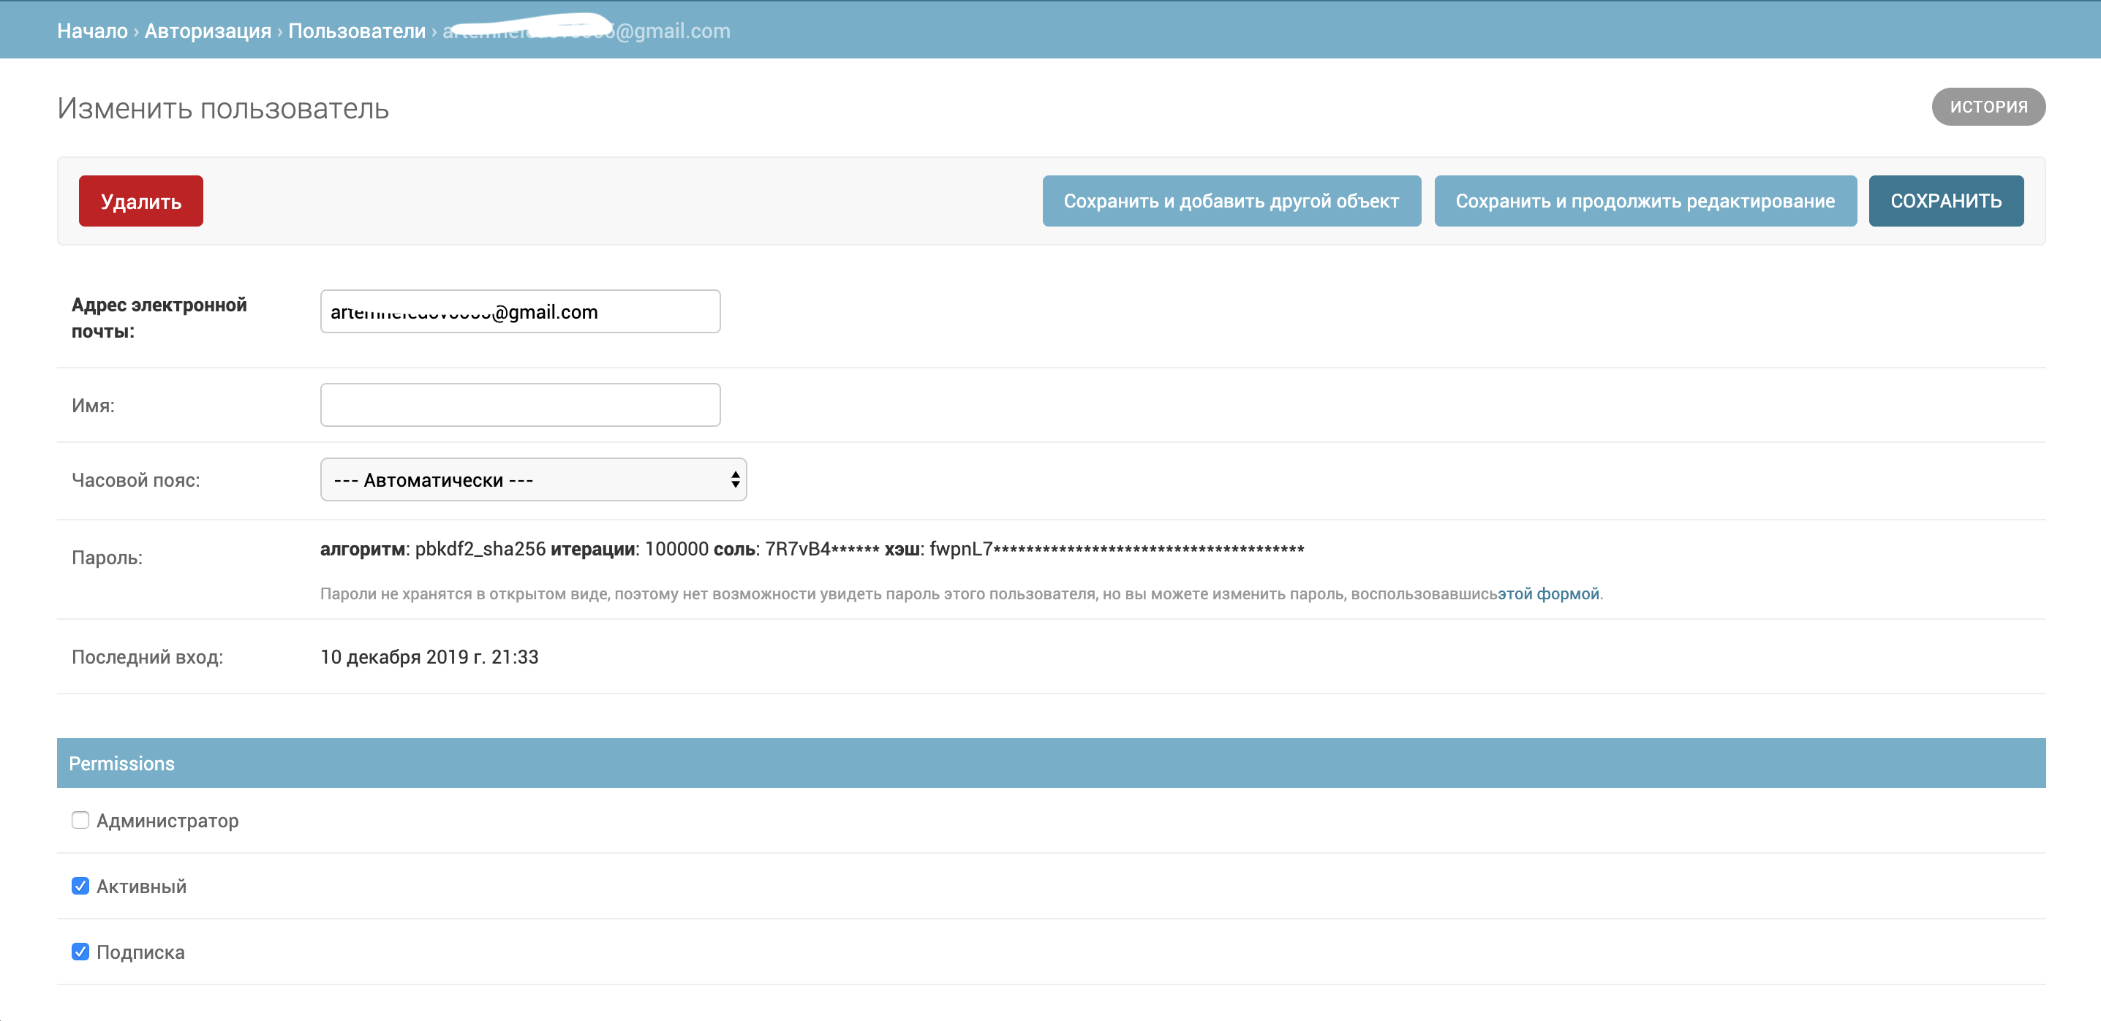The height and width of the screenshot is (1021, 2101).
Task: Focus the email address input field
Action: click(x=519, y=312)
